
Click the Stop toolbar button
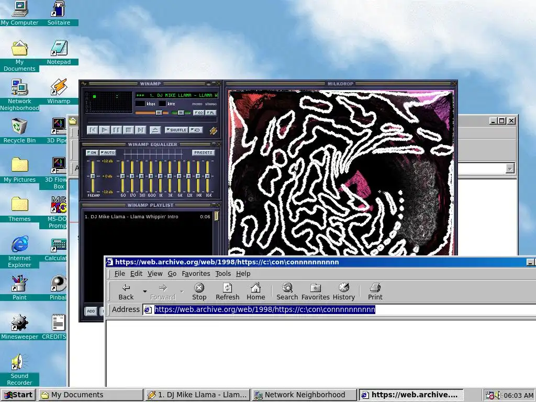click(199, 292)
